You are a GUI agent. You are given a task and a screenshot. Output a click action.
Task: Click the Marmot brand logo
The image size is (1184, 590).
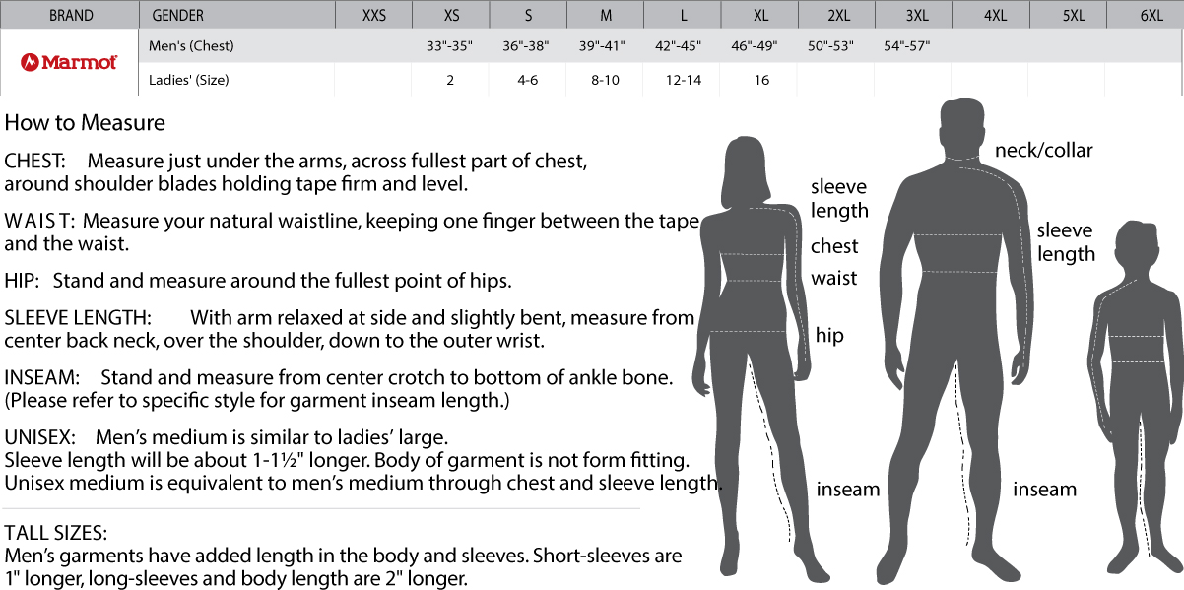[69, 62]
